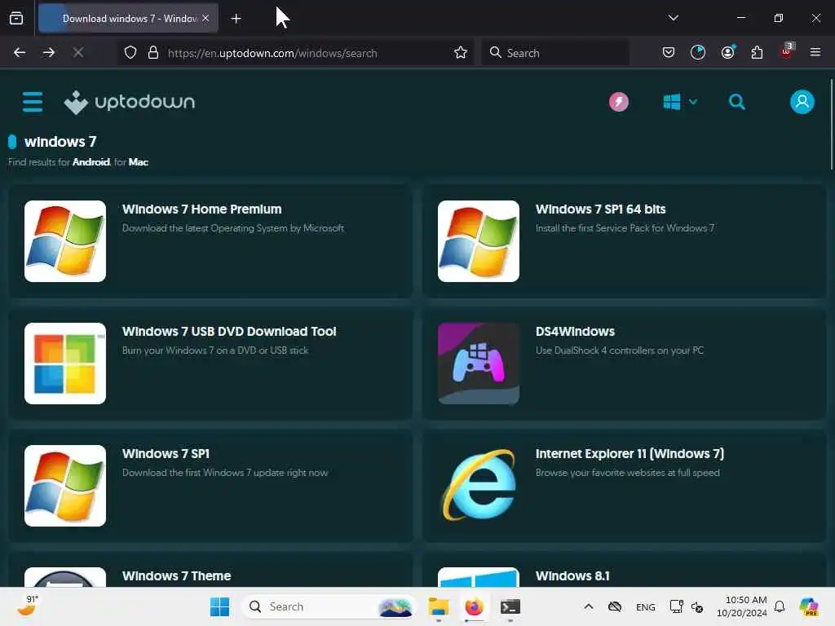Click Windows 7 Home Premium logo thumbnail
The width and height of the screenshot is (835, 626).
[65, 241]
